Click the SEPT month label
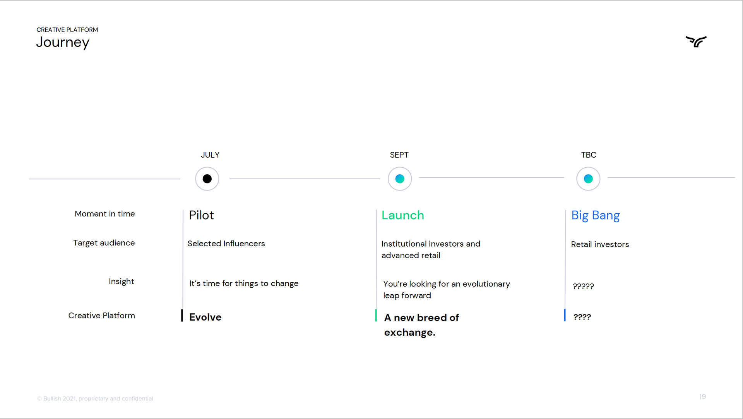This screenshot has height=419, width=743. 399,155
